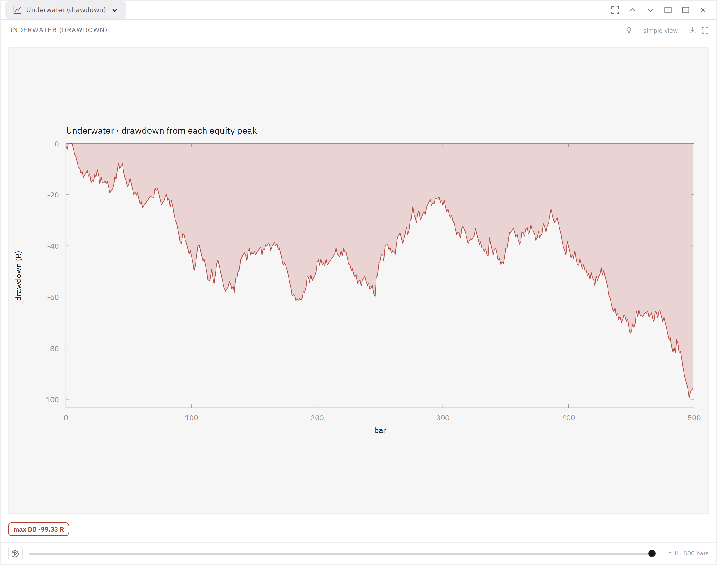This screenshot has height=565, width=717.
Task: Move panel down with the down chevron
Action: (x=650, y=10)
